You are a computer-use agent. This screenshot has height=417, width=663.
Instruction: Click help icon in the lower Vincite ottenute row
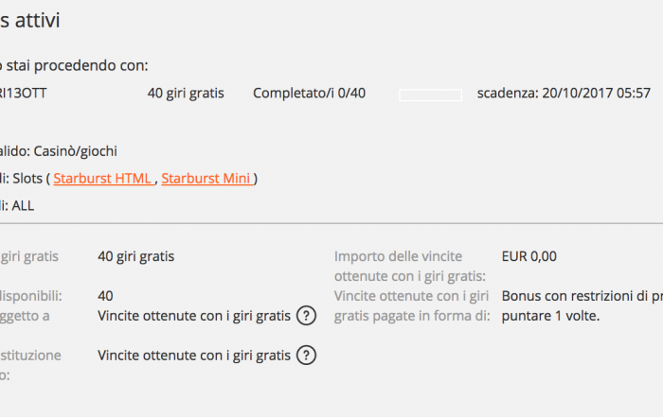click(306, 356)
